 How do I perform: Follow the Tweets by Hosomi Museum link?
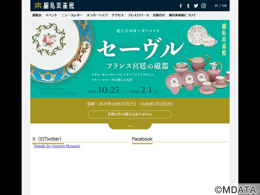coord(57,146)
